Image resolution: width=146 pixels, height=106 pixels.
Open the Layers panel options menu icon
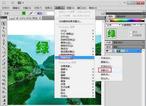143,47
